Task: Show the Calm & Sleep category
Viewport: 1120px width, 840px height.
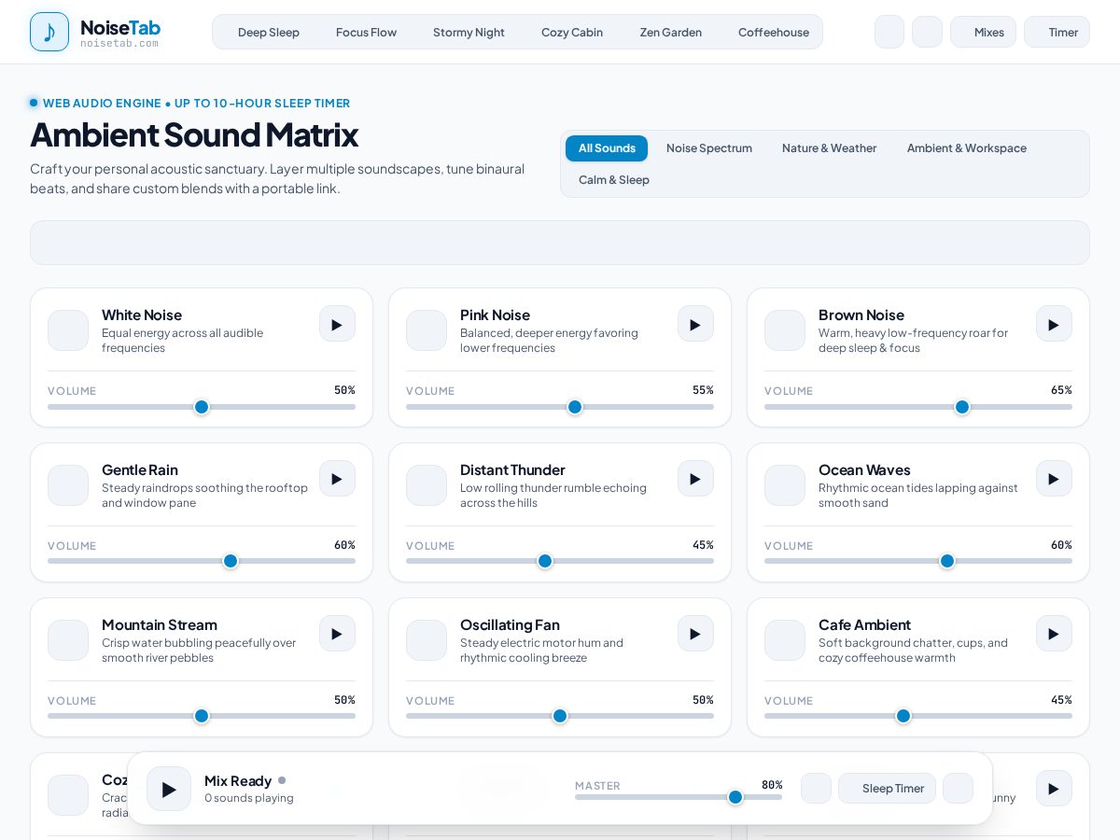Action: coord(614,180)
